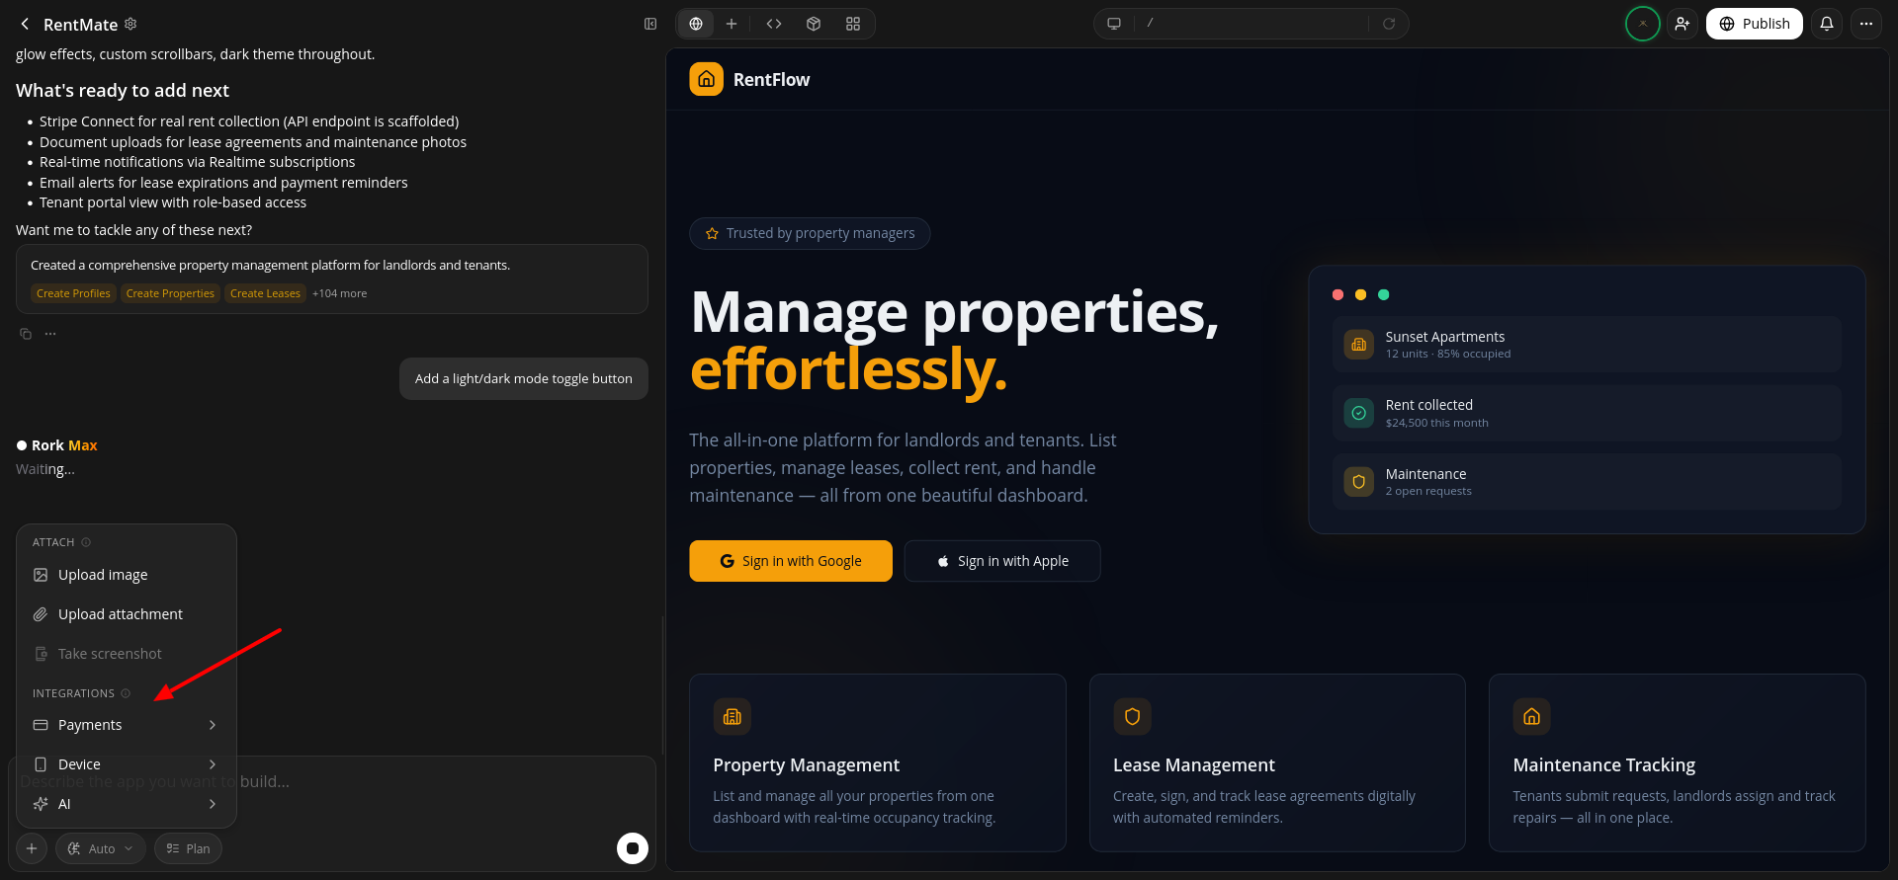Click the AI chevron arrow
The height and width of the screenshot is (880, 1898).
coord(213,804)
